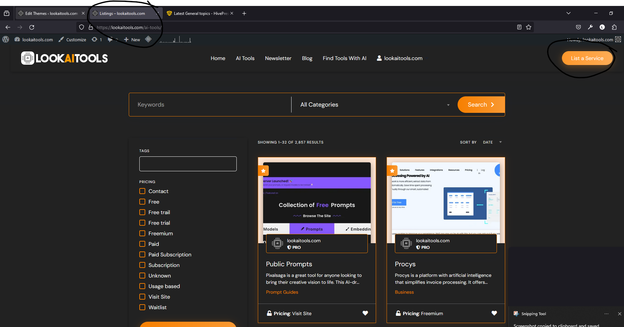
Task: Check the Paid pricing filter
Action: point(142,244)
